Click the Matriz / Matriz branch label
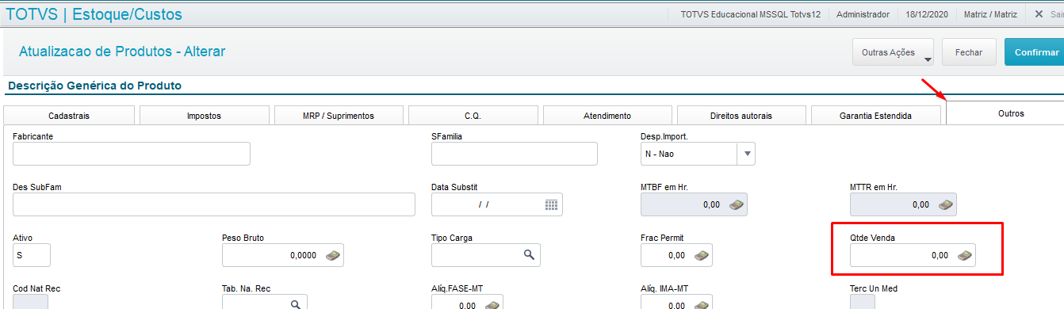This screenshot has height=309, width=1064. tap(989, 14)
